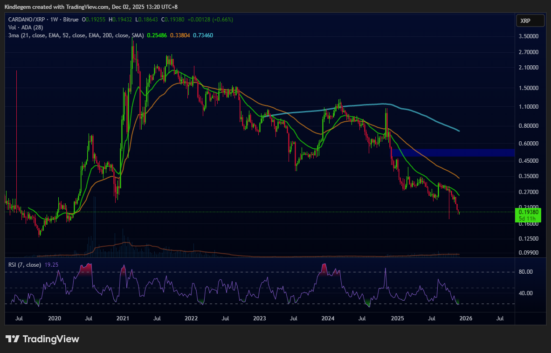Click the 1.10000 price axis label
551x353 pixels.
click(528, 106)
